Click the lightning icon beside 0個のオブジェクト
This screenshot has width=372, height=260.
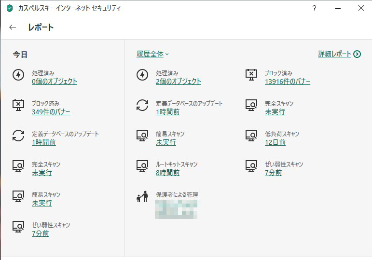click(18, 75)
